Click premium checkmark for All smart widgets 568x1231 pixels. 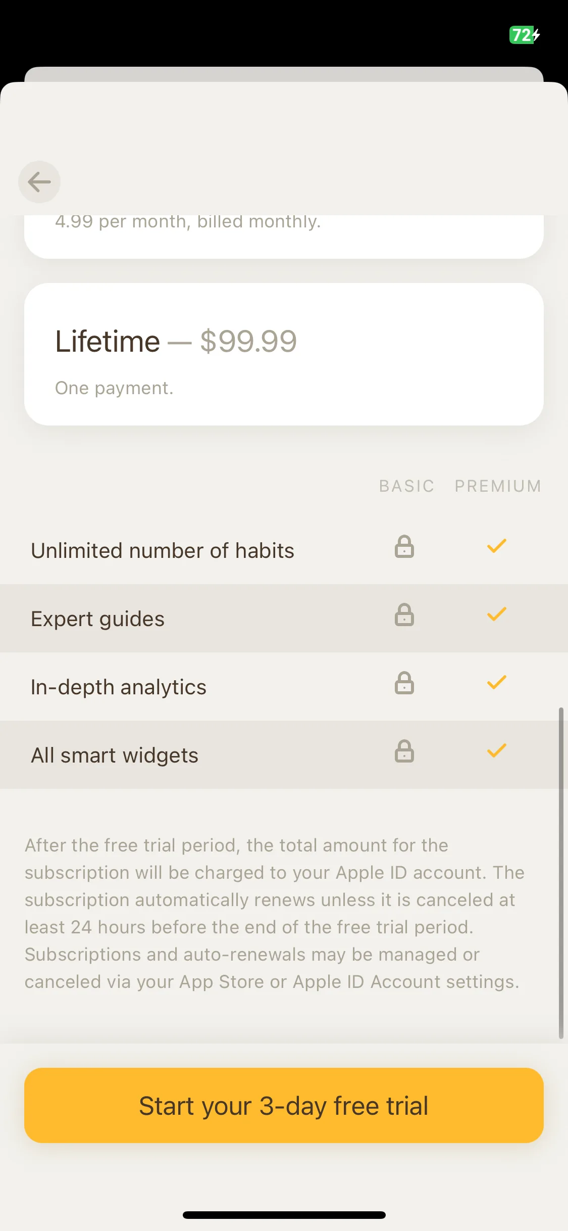click(x=497, y=751)
